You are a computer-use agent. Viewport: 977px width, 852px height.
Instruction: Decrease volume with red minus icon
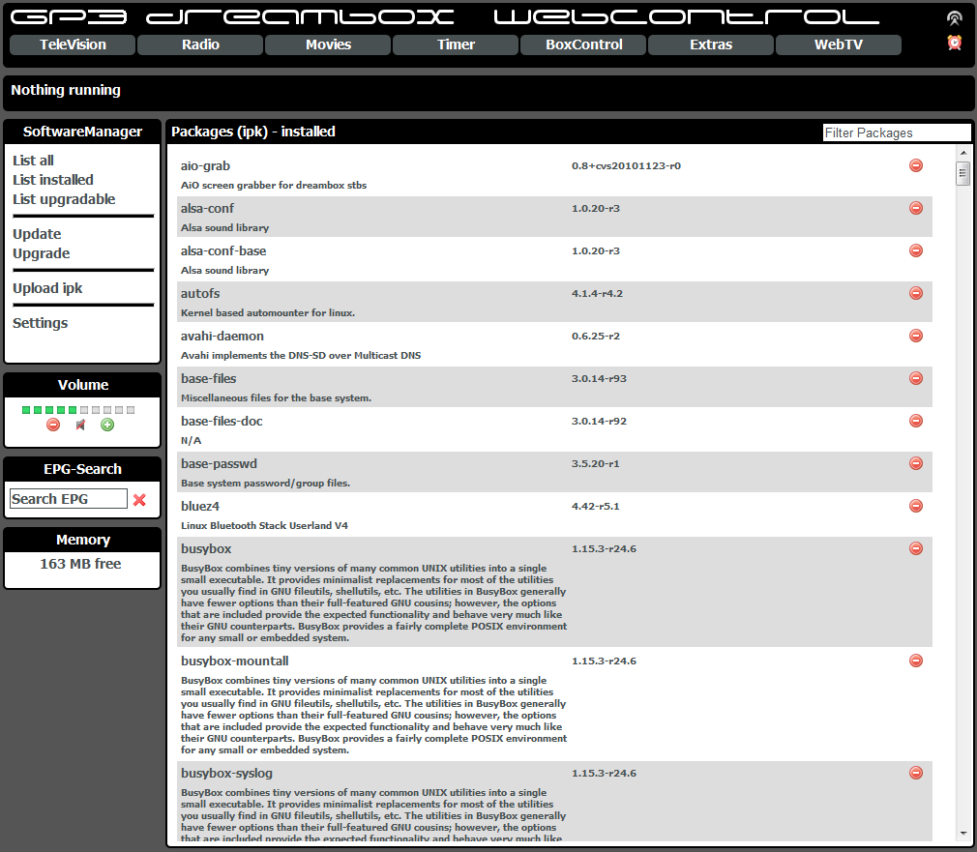point(53,425)
